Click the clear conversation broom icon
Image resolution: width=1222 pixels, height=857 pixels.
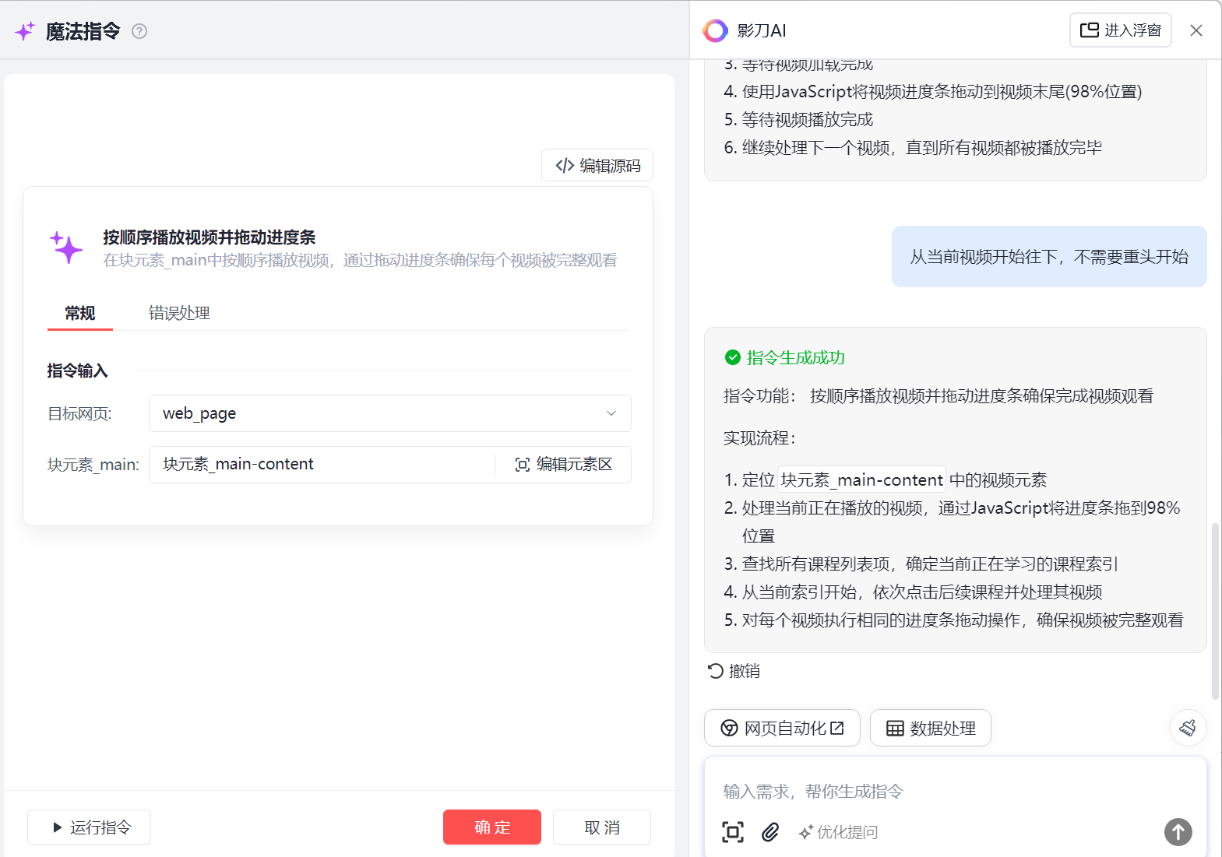point(1188,728)
